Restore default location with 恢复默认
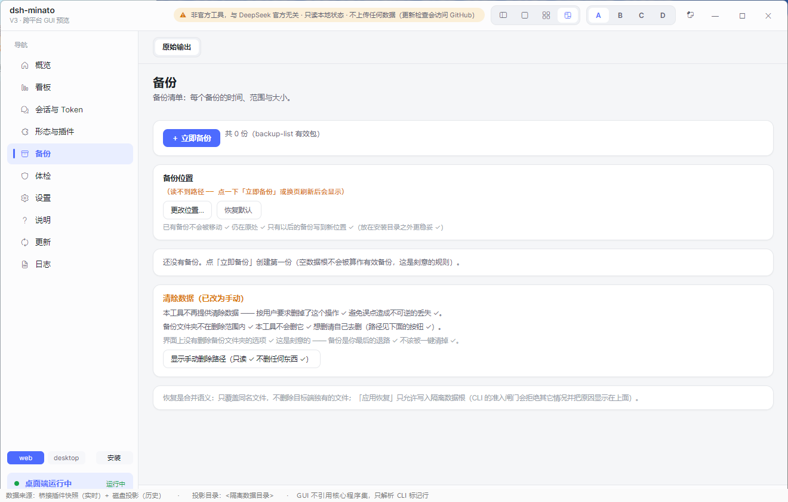788x502 pixels. 239,210
